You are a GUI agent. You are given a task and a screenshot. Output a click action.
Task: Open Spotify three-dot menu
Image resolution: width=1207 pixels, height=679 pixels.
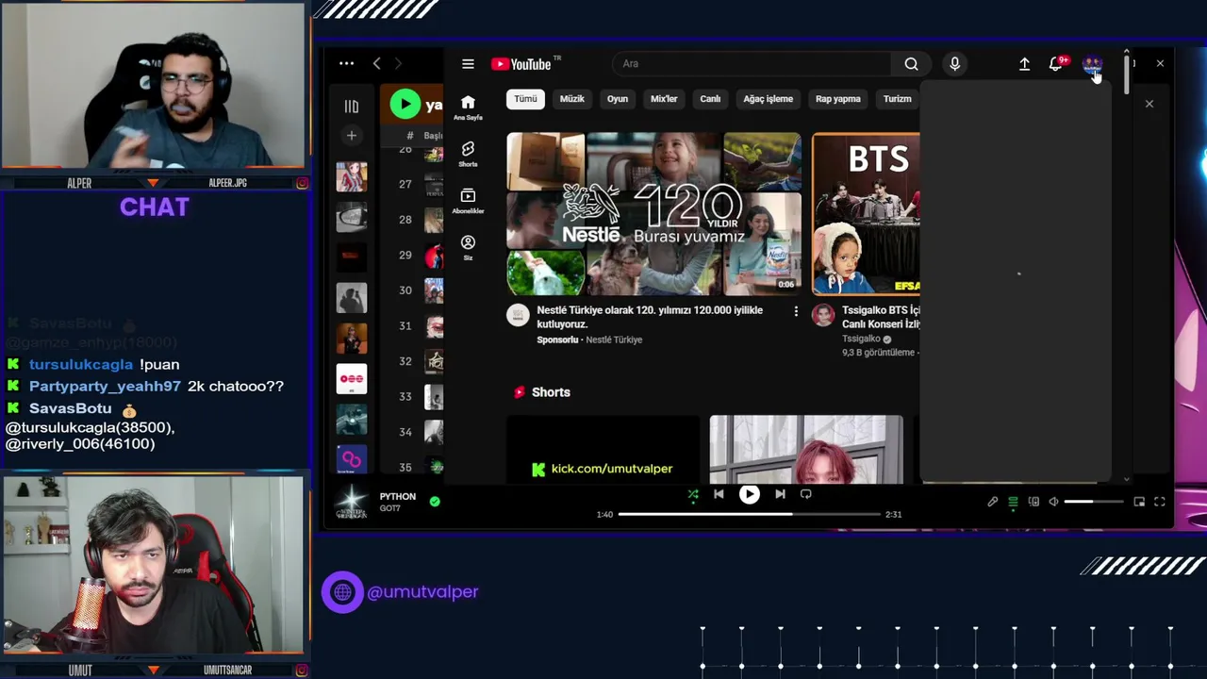[x=346, y=64]
